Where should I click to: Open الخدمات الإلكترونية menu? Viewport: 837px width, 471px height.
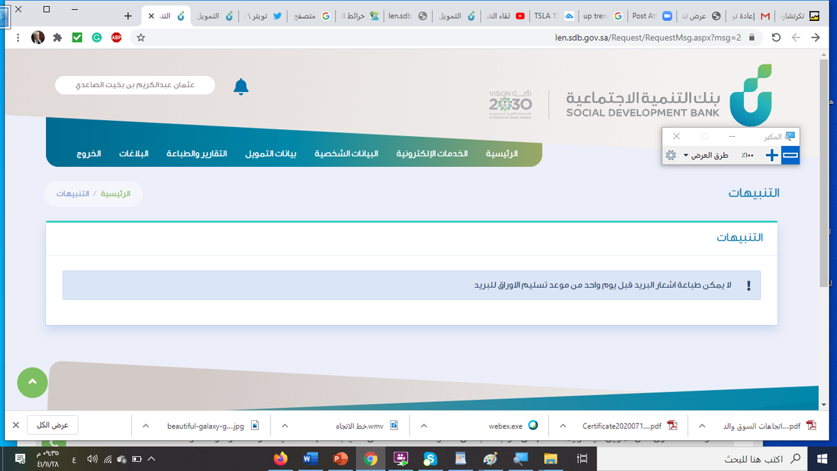(x=432, y=154)
